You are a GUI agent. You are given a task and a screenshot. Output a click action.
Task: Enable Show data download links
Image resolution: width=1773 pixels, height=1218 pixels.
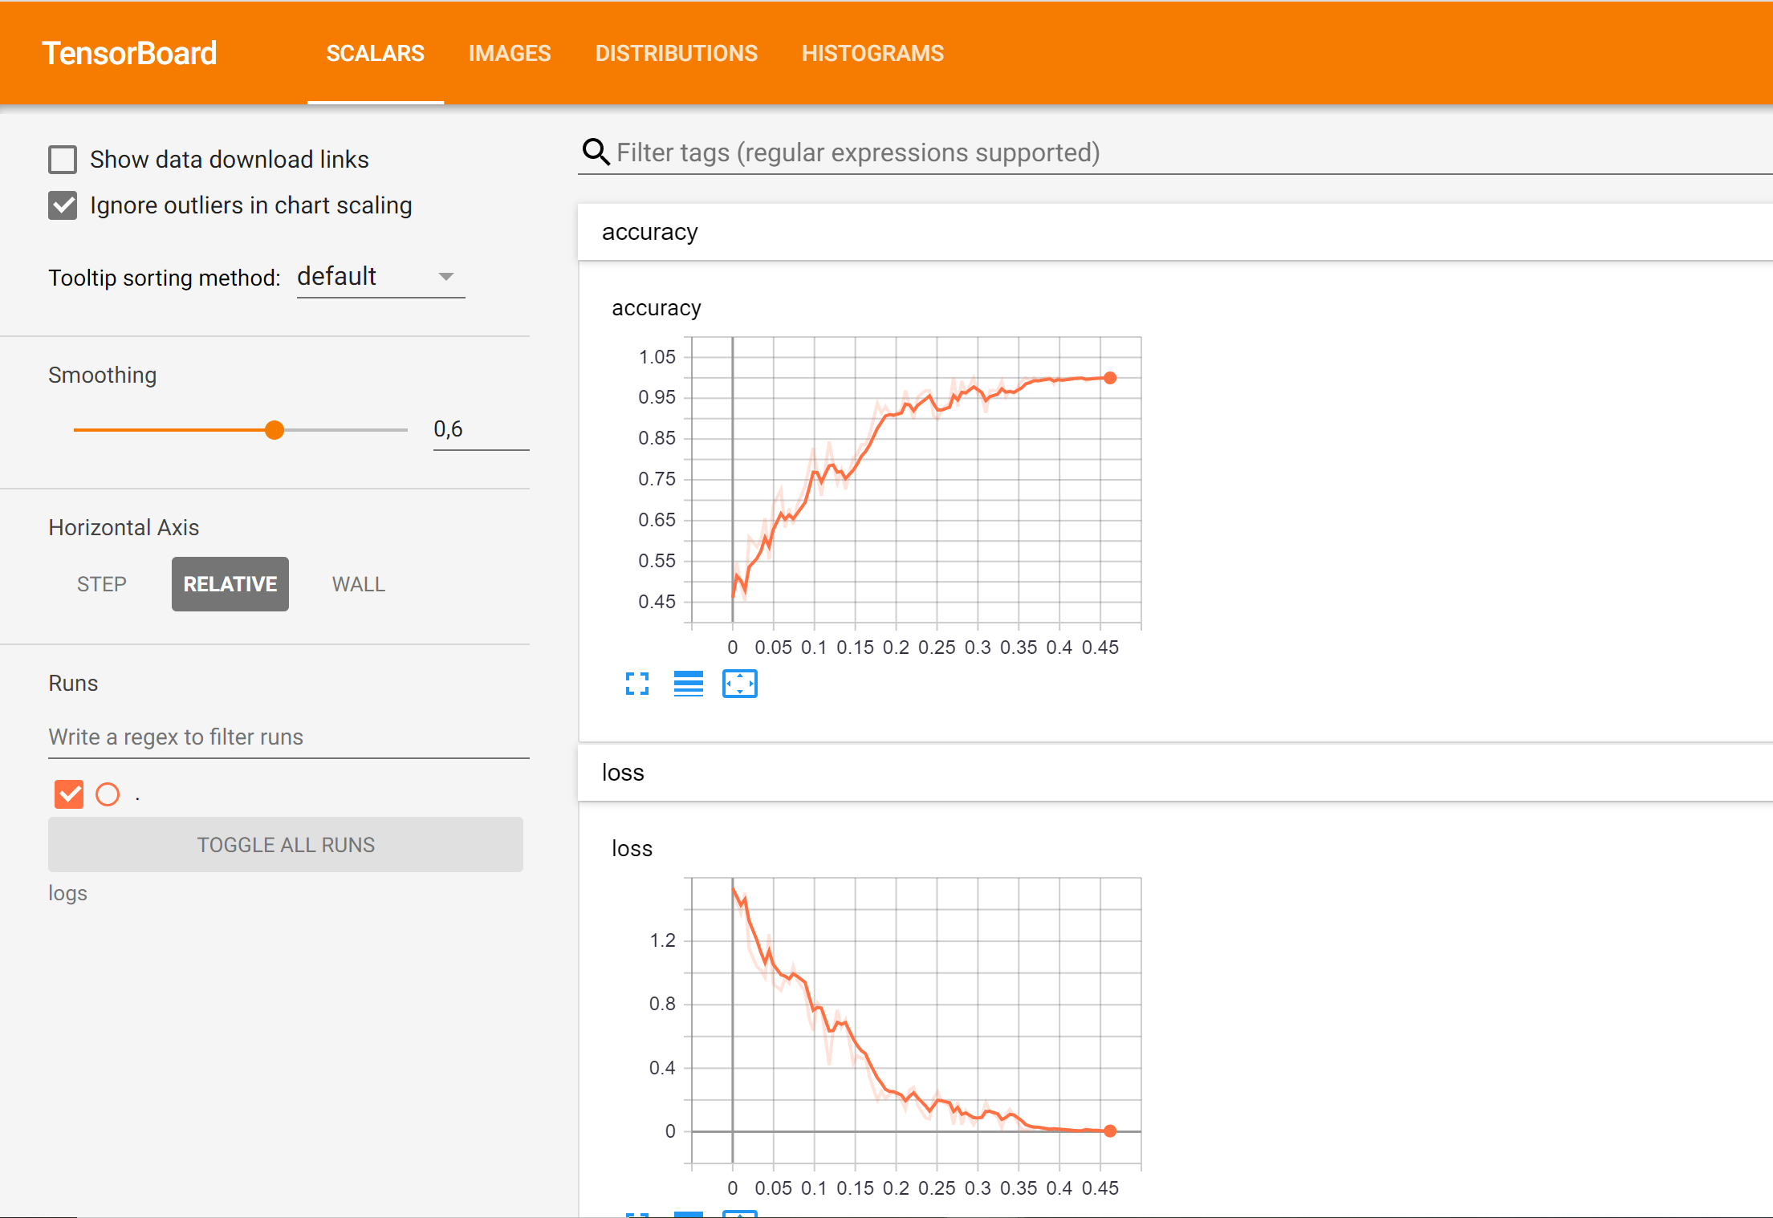(63, 160)
